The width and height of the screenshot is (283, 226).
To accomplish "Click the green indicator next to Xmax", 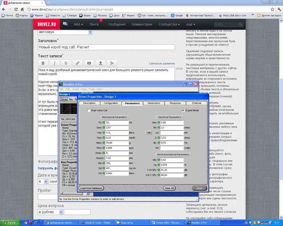I will [103, 153].
